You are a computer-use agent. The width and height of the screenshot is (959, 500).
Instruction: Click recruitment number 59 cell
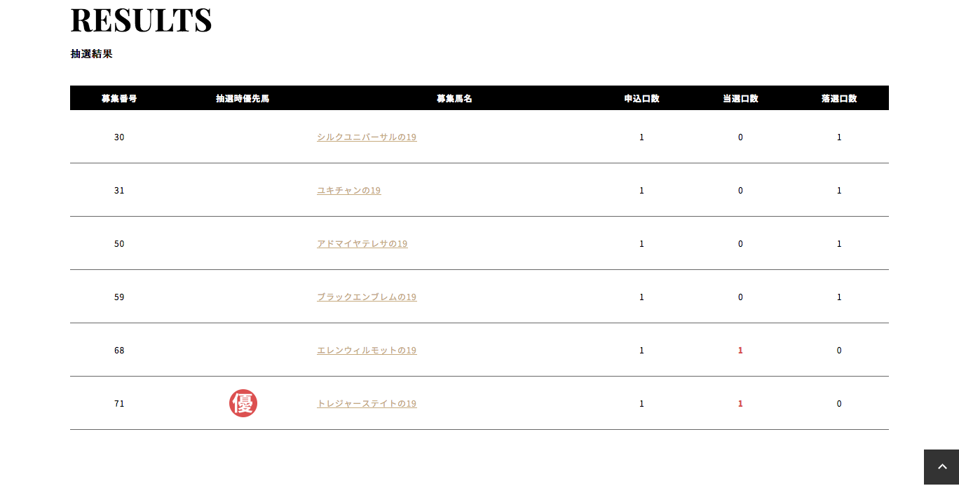119,297
